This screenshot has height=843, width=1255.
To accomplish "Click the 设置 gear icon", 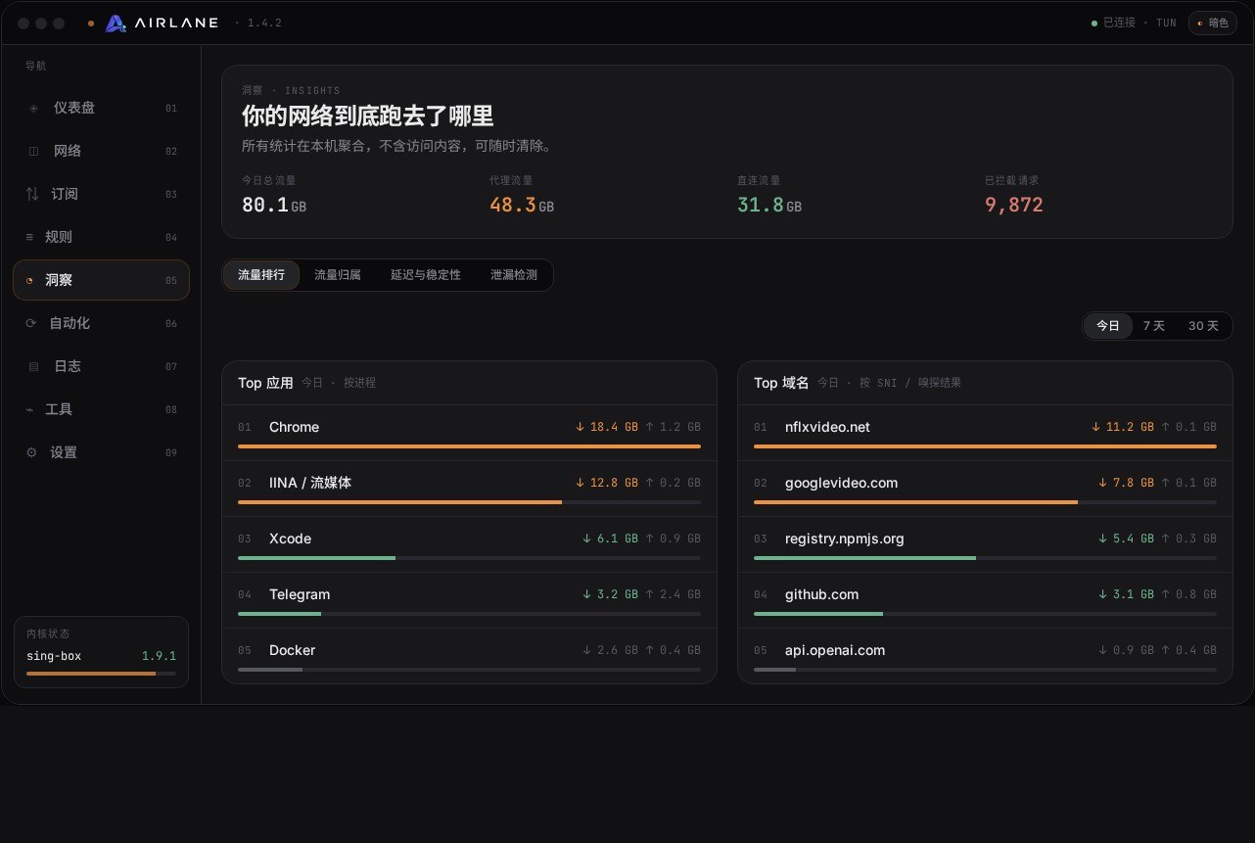I will coord(31,452).
